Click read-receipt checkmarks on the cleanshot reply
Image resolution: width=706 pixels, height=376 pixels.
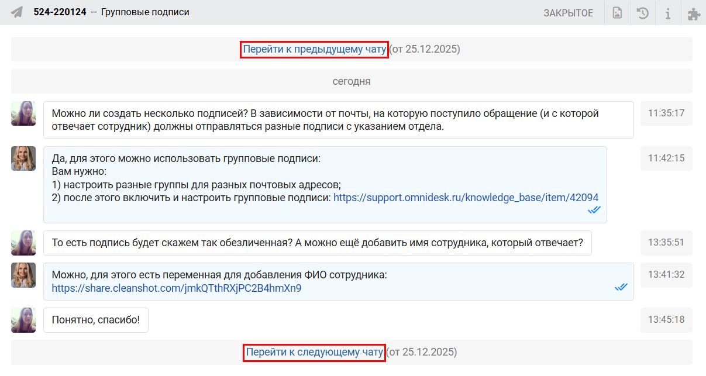click(621, 287)
